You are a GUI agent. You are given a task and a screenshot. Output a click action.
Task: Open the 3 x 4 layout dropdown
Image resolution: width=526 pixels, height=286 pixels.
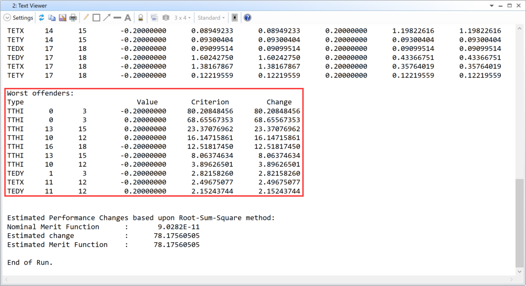click(182, 18)
